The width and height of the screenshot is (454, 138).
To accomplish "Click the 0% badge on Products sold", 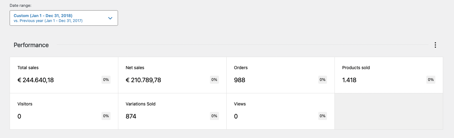I will click(x=431, y=80).
